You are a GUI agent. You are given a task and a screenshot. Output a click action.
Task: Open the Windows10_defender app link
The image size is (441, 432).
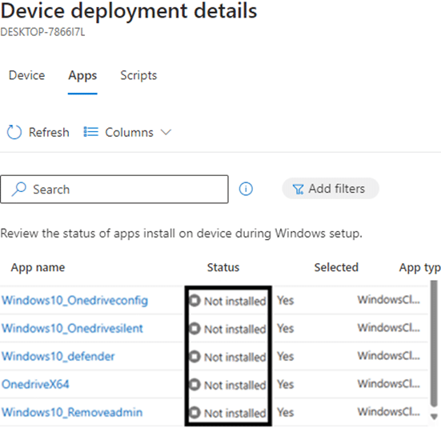pyautogui.click(x=58, y=356)
